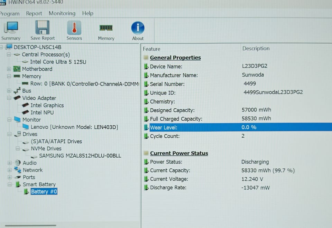Image resolution: width=332 pixels, height=228 pixels.
Task: Click the Monitor display icon
Action: click(17, 119)
